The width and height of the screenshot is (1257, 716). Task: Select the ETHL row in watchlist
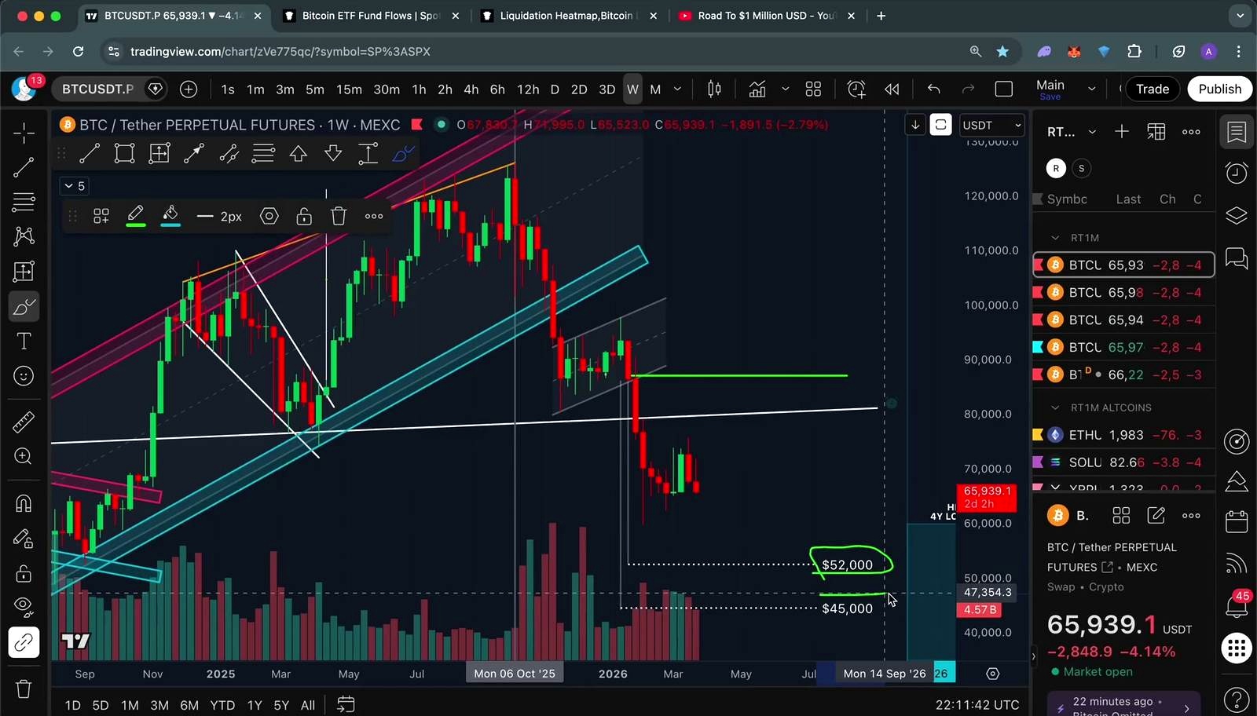coord(1123,435)
